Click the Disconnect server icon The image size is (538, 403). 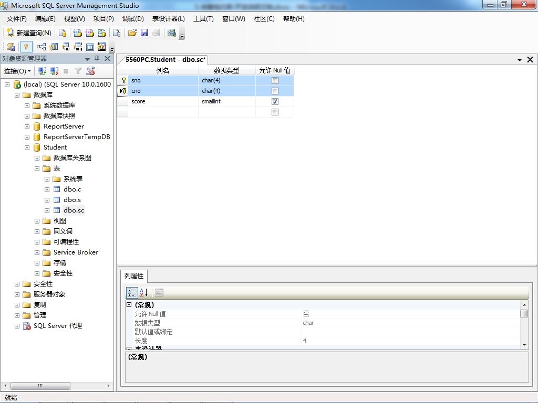54,71
